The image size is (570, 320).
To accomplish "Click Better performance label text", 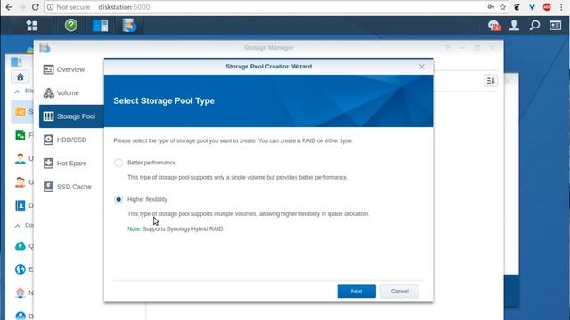I will [151, 163].
